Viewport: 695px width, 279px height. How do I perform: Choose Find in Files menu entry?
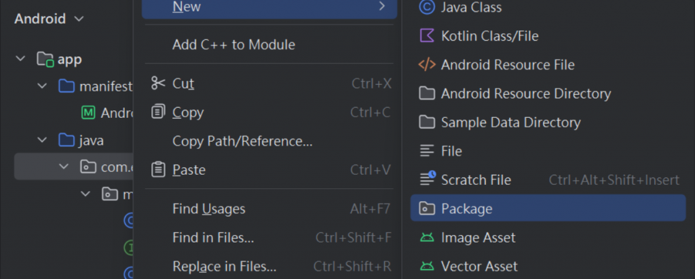point(213,238)
